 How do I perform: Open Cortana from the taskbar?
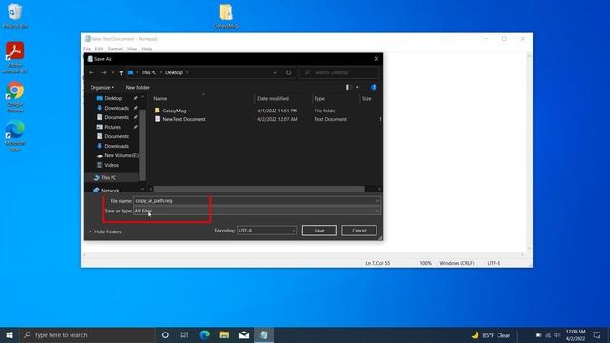click(165, 334)
